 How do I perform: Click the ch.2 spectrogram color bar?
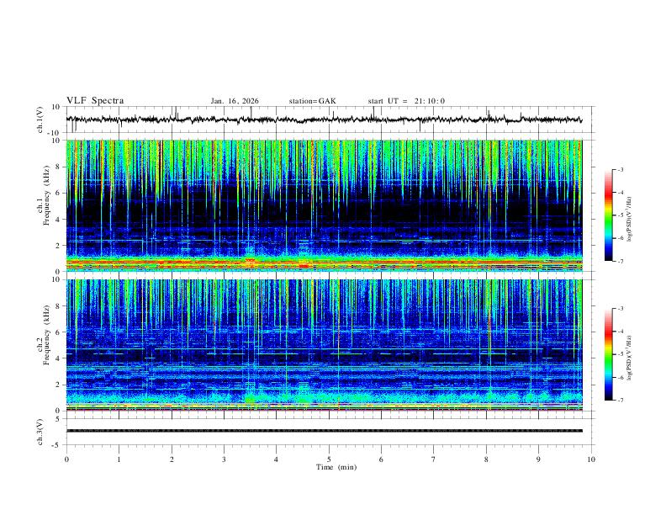[608, 354]
